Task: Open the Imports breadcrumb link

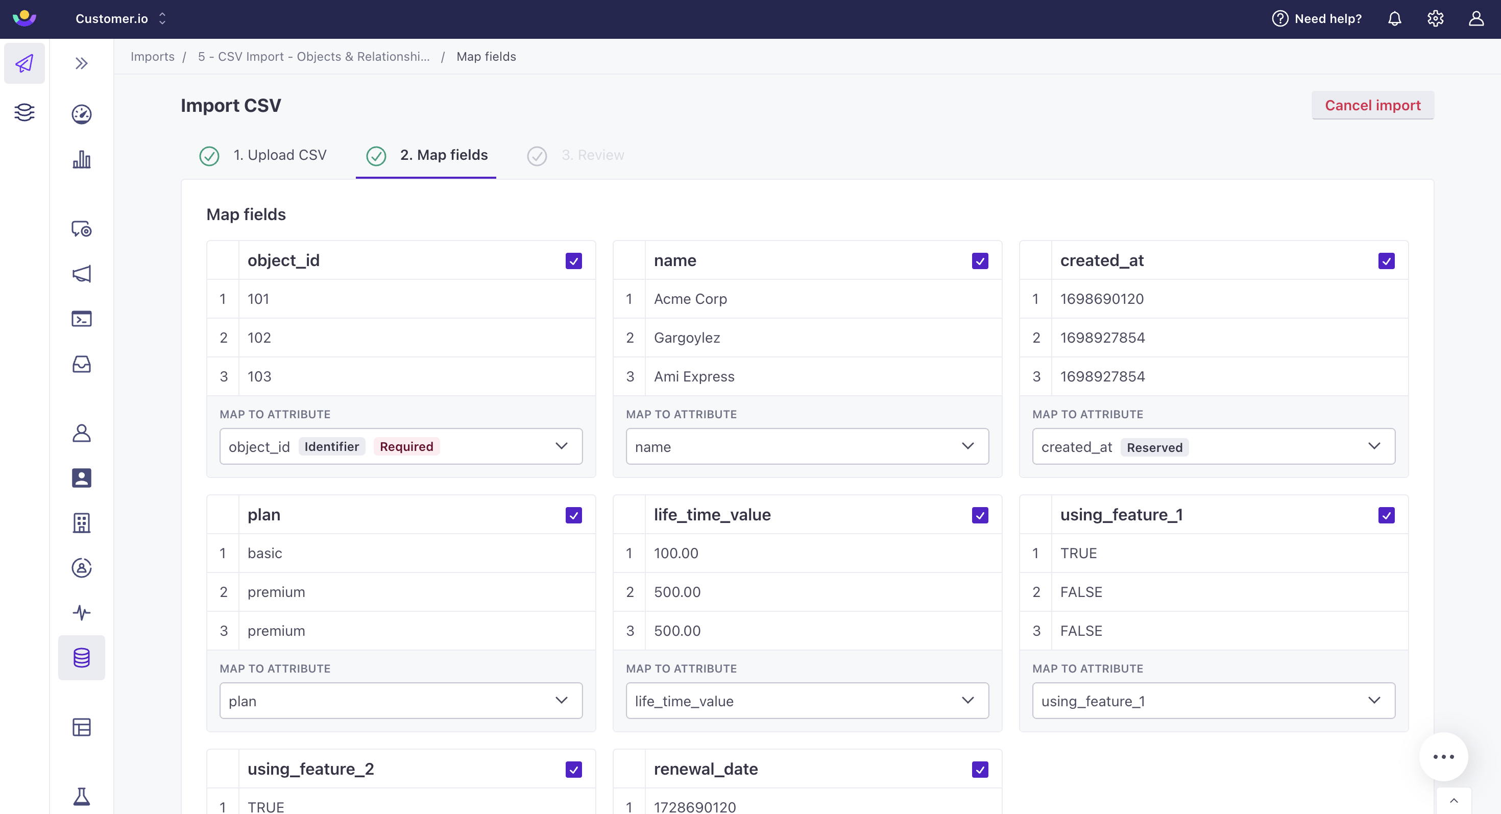Action: click(x=153, y=57)
